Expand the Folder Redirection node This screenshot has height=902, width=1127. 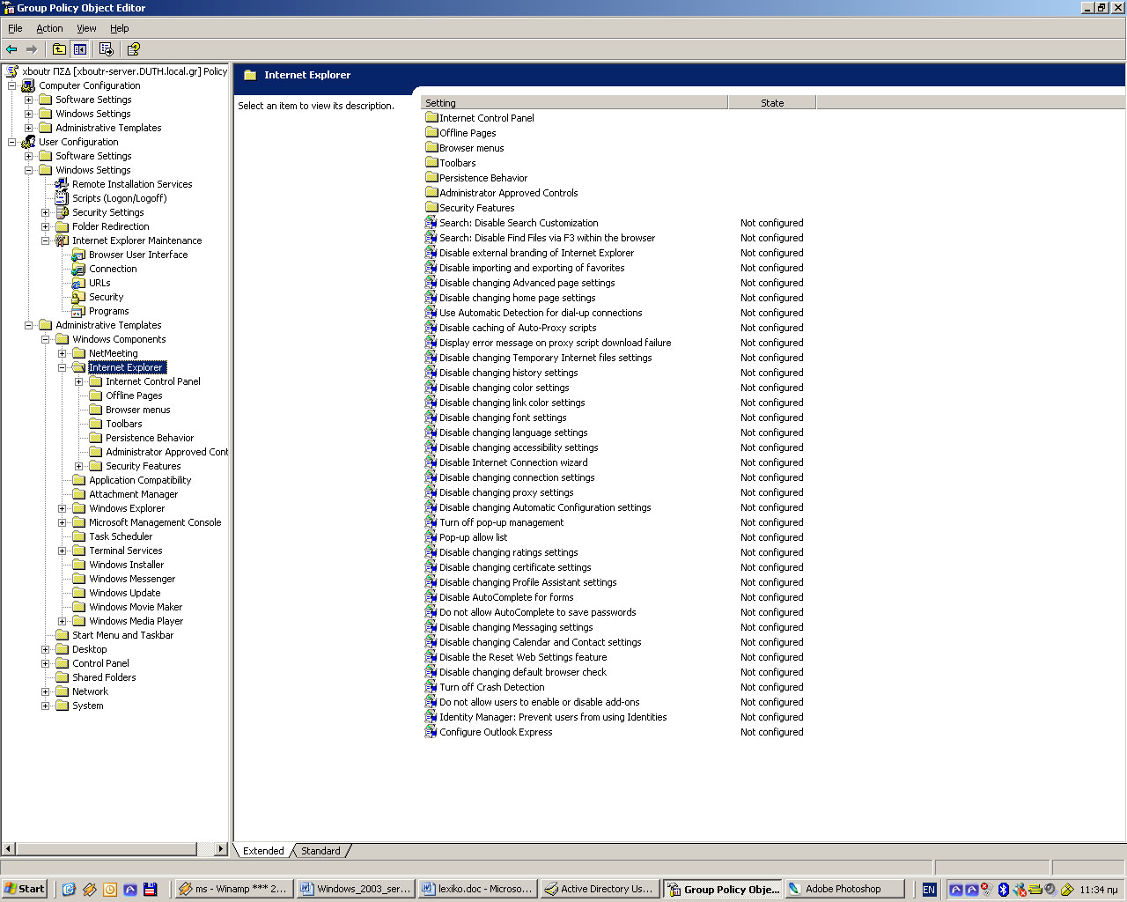[46, 226]
